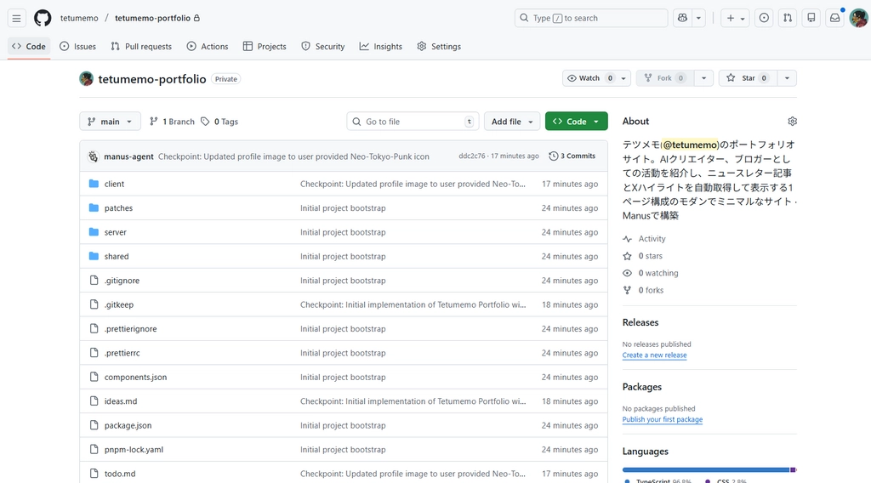Open the ideas.md file
Screen dimensions: 871x483
121,401
